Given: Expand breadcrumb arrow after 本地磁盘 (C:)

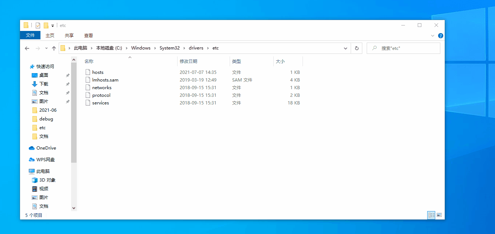Looking at the screenshot, I should tap(127, 48).
